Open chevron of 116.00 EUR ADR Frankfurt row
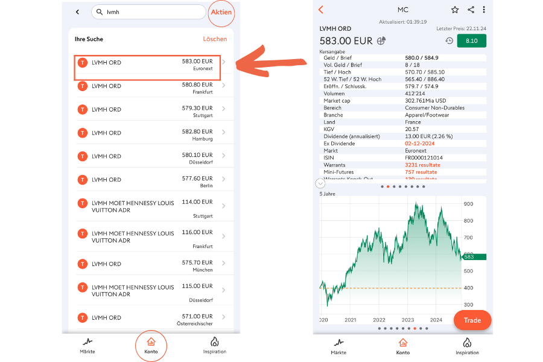The height and width of the screenshot is (362, 543). (x=224, y=237)
